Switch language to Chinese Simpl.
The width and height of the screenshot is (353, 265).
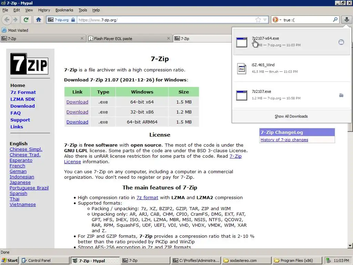26,149
